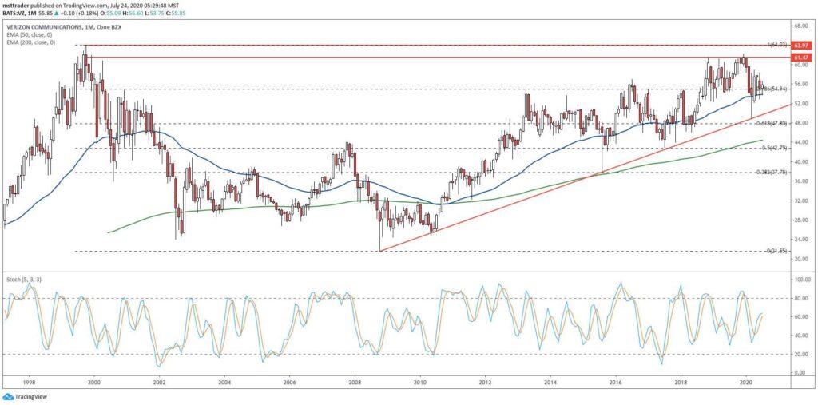Click the '0.5(42.79)' Fibonacci label

point(776,149)
